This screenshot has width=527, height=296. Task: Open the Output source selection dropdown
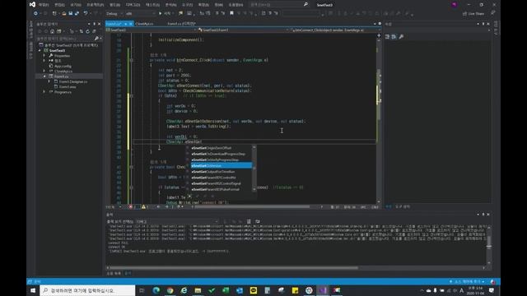point(177,221)
